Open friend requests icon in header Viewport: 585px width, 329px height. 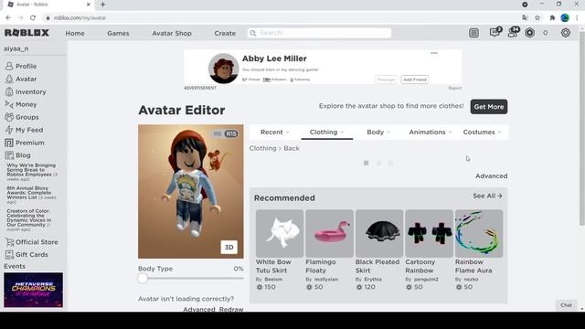coord(513,33)
